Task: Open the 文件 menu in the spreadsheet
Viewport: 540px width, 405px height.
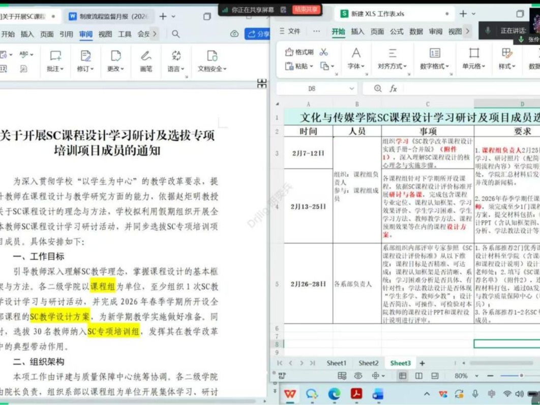Action: point(293,31)
